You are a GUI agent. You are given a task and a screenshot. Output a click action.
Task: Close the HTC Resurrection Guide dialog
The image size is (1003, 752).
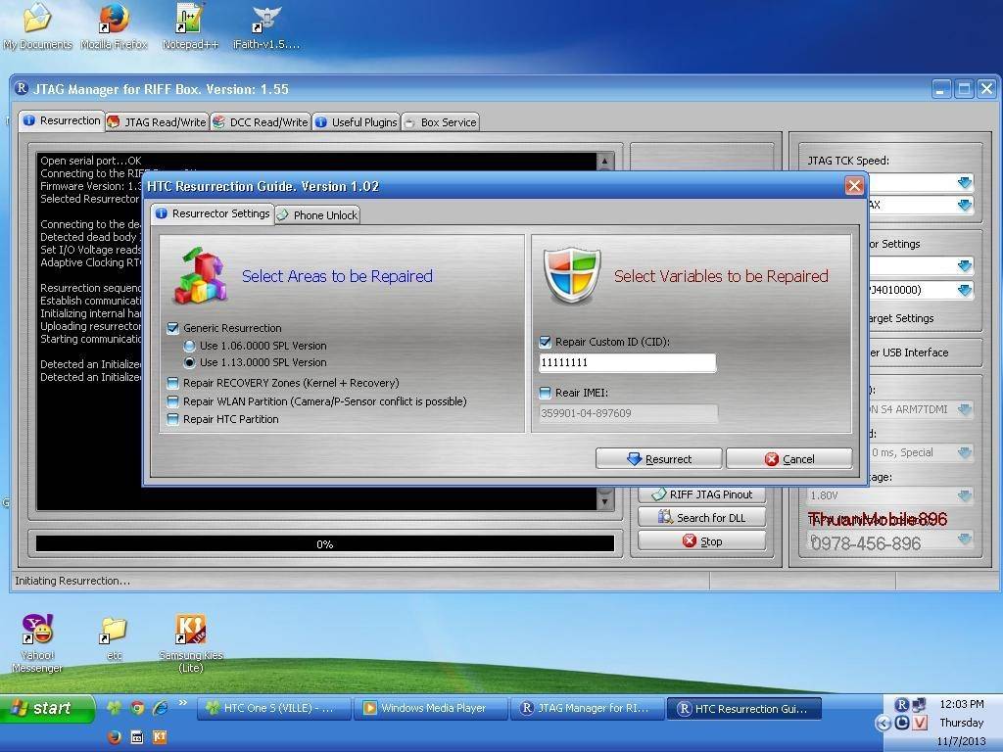click(x=854, y=186)
